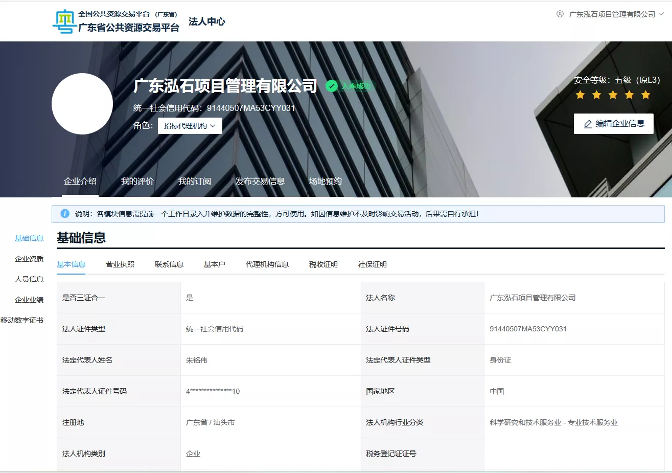Image resolution: width=672 pixels, height=473 pixels.
Task: Click the 是否三证合一 label cell
Action: 119,298
